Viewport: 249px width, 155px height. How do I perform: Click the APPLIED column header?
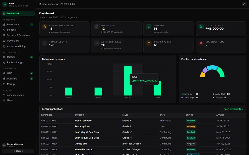(x=220, y=115)
